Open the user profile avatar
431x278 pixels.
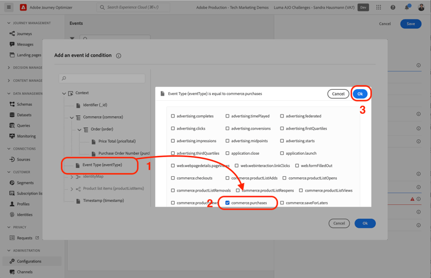pyautogui.click(x=421, y=7)
